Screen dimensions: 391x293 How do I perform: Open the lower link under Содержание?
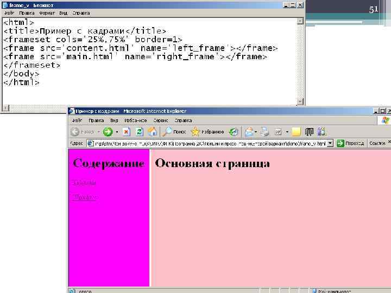click(x=85, y=198)
